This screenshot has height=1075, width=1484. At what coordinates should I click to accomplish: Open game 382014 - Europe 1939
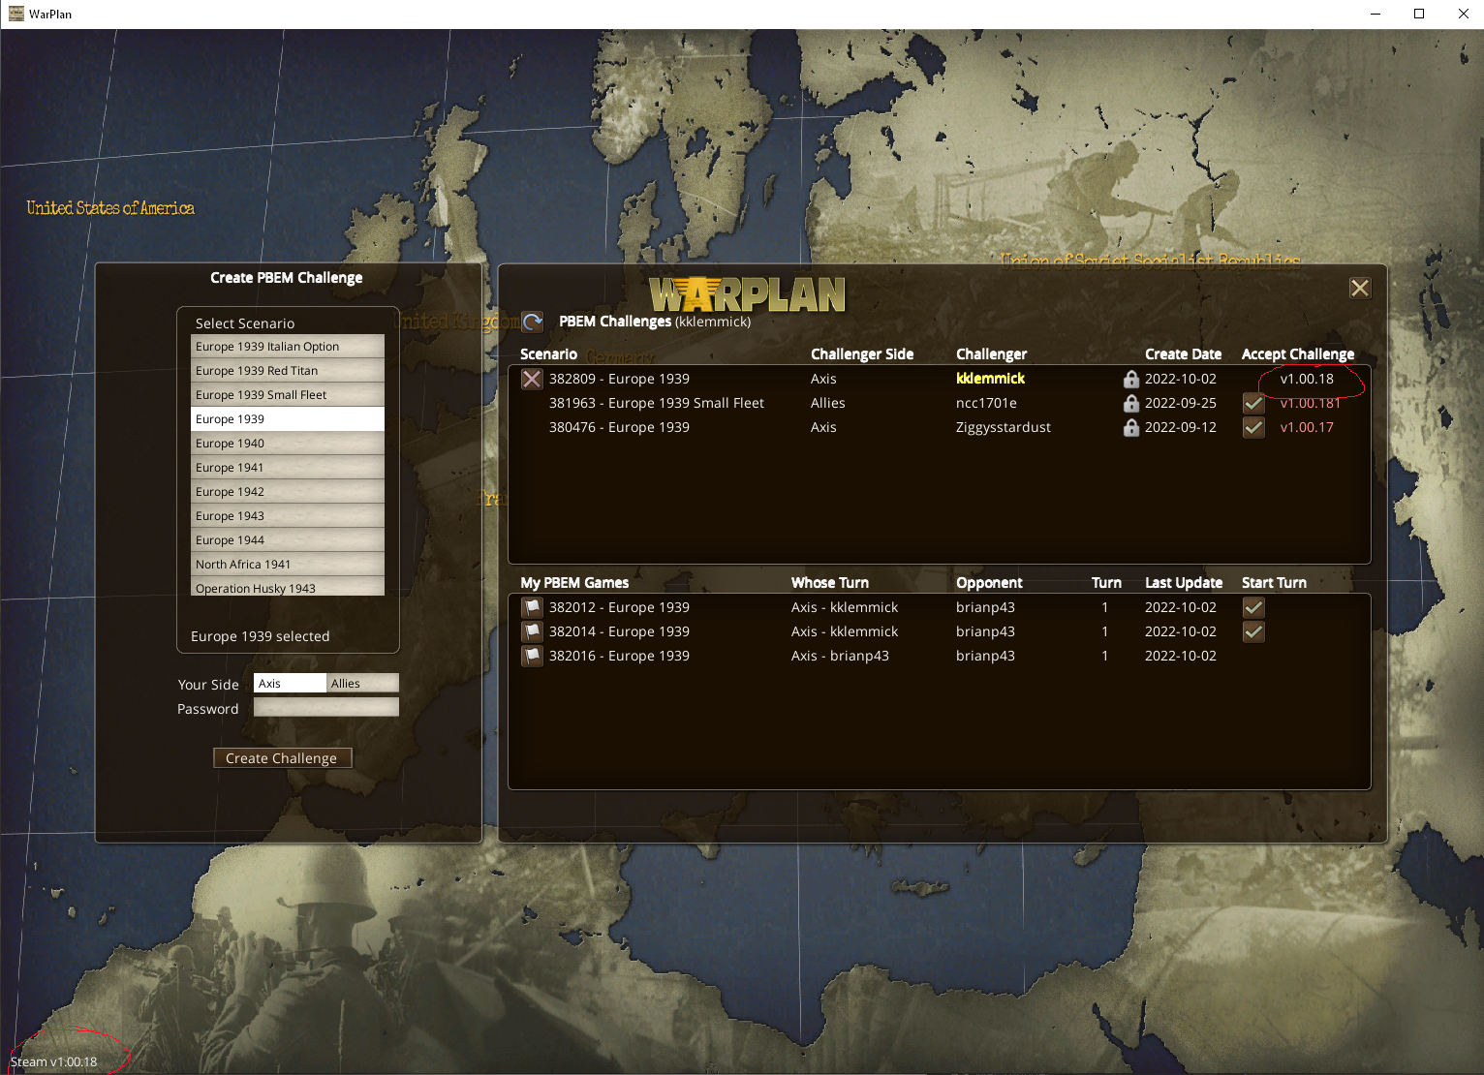click(619, 631)
